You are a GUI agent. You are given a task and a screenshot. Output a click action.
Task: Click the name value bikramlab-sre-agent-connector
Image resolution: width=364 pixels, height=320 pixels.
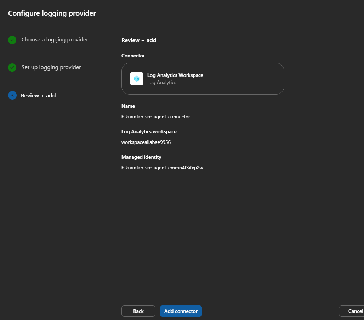coord(155,117)
